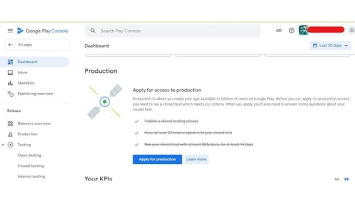Open Production in the Release menu
This screenshot has height=213, width=355.
(x=28, y=134)
